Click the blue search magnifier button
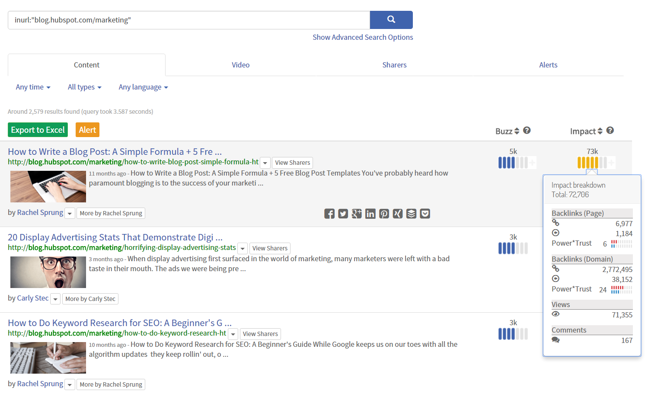The image size is (645, 397). tap(391, 20)
